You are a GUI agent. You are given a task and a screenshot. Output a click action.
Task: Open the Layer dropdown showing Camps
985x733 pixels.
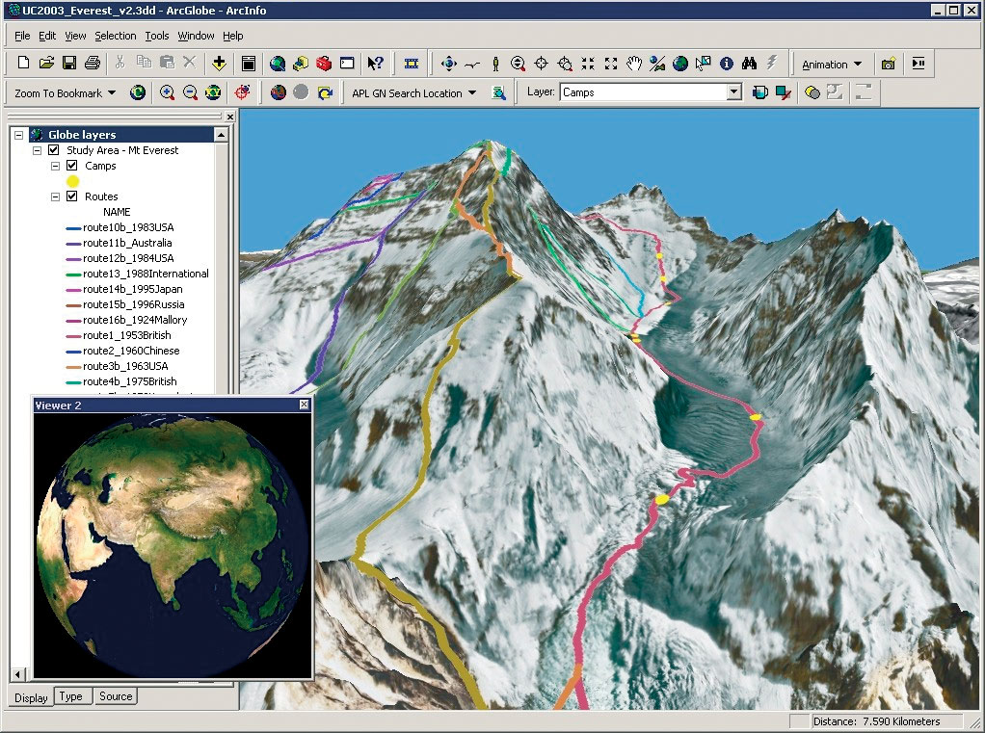click(x=733, y=92)
